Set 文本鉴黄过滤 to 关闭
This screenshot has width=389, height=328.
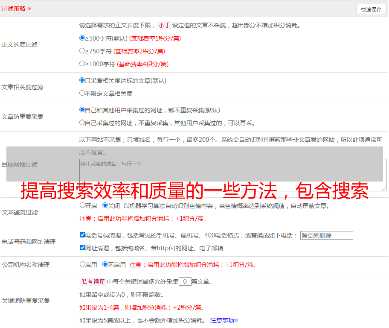click(105, 205)
